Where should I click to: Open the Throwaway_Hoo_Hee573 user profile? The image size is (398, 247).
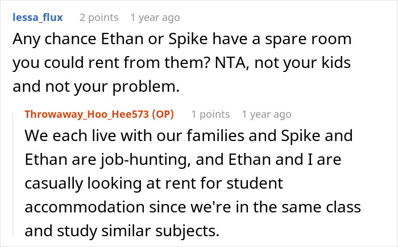tap(85, 114)
